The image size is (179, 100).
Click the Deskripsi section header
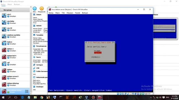(x=40, y=87)
